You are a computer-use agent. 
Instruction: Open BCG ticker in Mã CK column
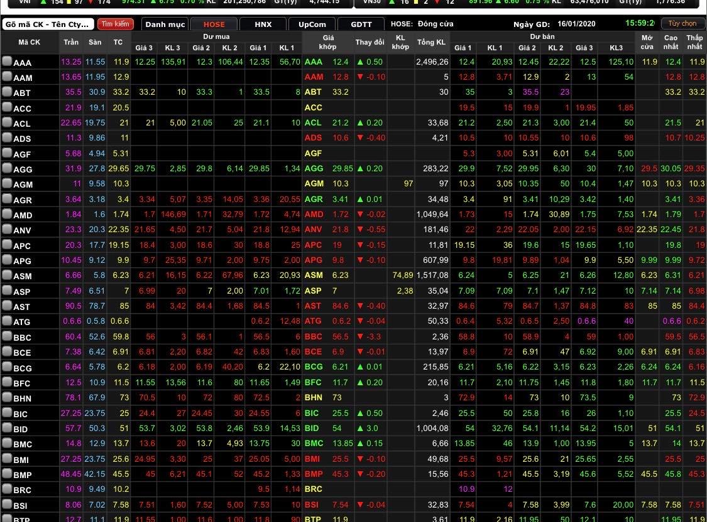point(22,368)
